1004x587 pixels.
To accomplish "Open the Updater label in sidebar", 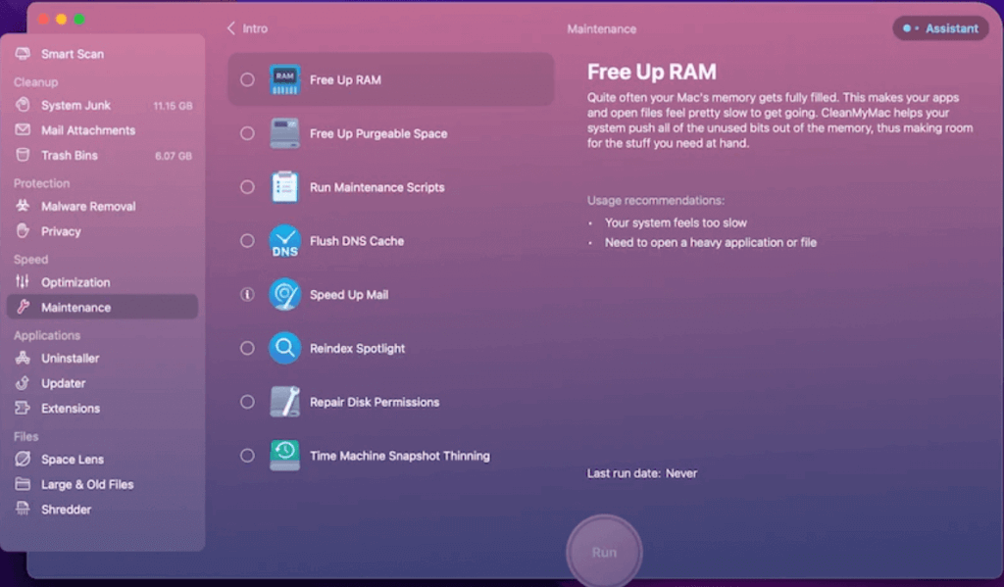I will click(64, 383).
